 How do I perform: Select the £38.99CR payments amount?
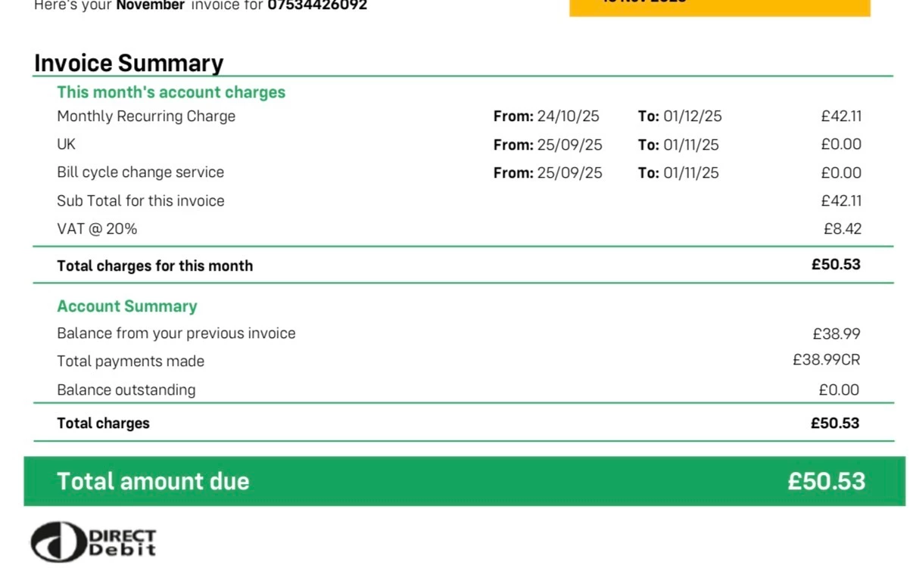[827, 360]
